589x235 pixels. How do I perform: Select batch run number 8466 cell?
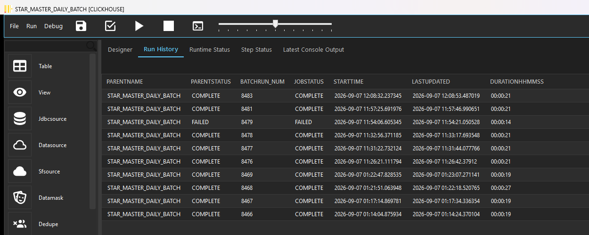coord(247,214)
